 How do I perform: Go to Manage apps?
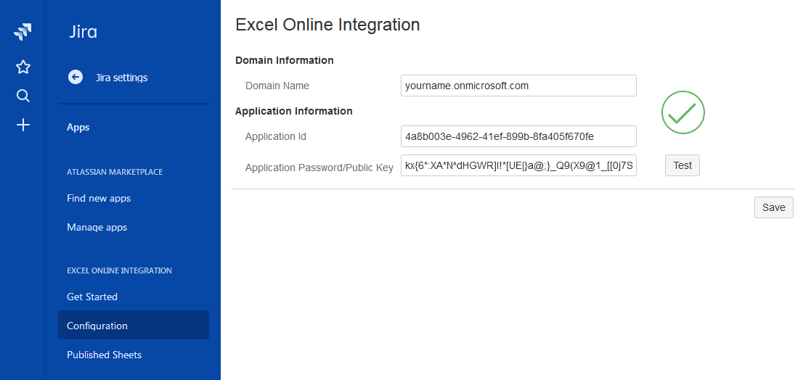coord(97,227)
